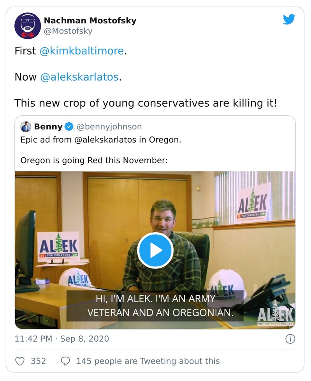Open the @bennyjohnson handle
Image resolution: width=311 pixels, height=381 pixels.
coord(109,127)
